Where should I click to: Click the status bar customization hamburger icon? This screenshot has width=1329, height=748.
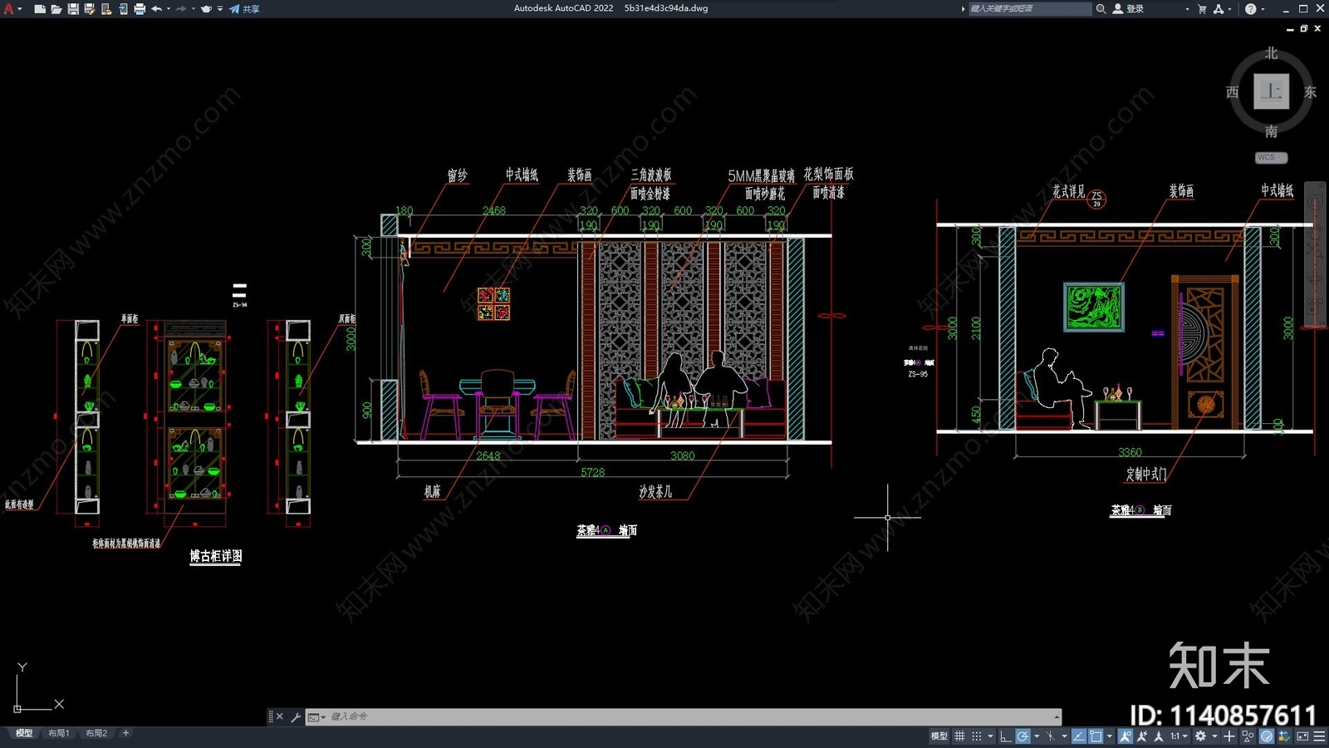coord(1319,736)
